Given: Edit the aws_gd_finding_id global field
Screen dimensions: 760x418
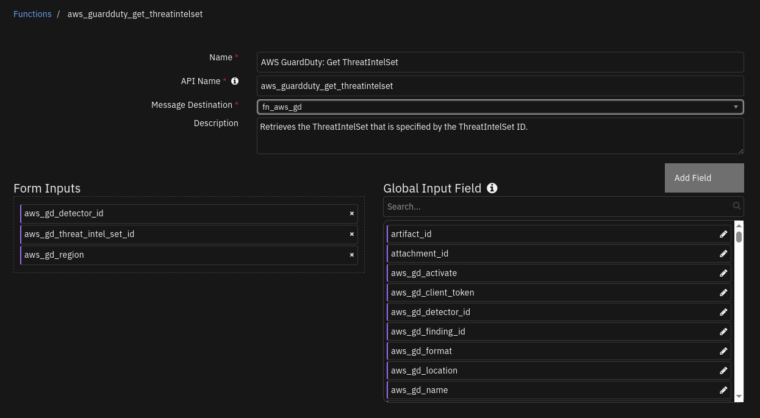Looking at the screenshot, I should coord(723,331).
